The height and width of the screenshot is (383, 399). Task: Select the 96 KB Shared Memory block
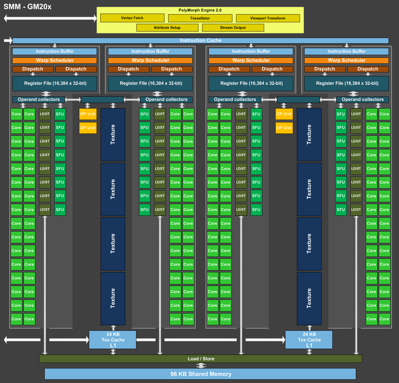(x=200, y=374)
